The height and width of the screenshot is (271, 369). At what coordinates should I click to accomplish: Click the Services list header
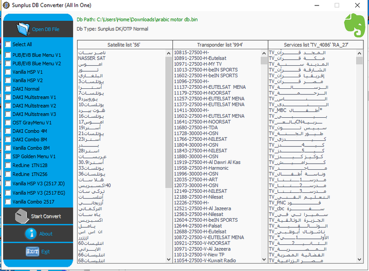tap(315, 45)
